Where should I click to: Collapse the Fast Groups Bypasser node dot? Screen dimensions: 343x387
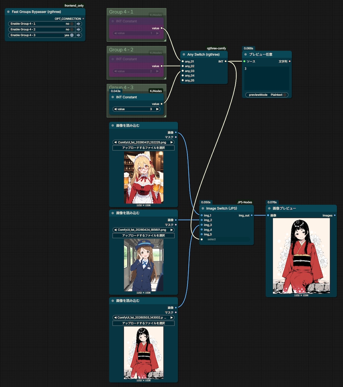pyautogui.click(x=8, y=12)
